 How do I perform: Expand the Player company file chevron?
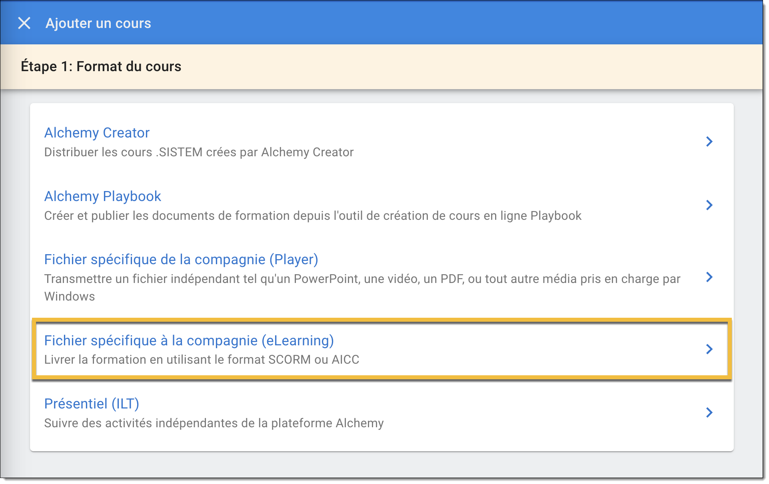[x=709, y=277]
